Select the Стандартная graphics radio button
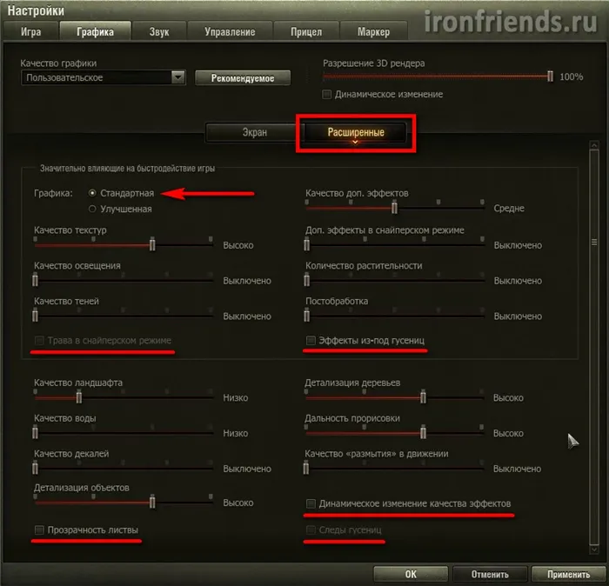 [93, 193]
